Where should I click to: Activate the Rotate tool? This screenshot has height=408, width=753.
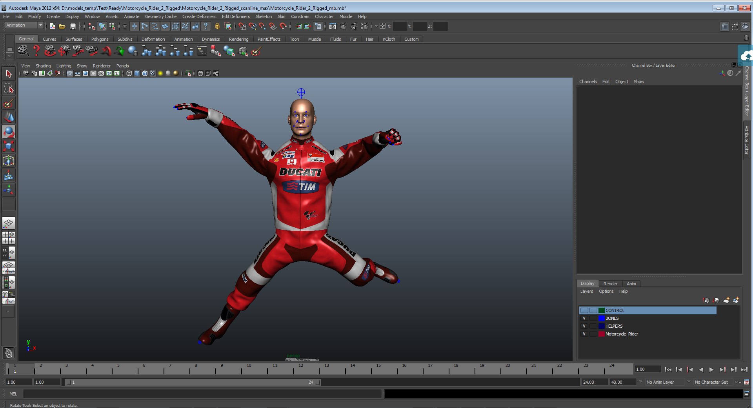click(x=9, y=132)
